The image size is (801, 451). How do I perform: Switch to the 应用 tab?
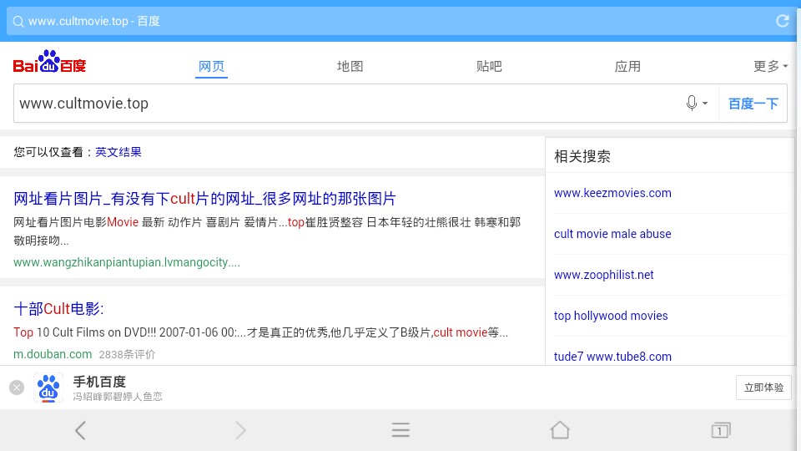click(x=627, y=67)
